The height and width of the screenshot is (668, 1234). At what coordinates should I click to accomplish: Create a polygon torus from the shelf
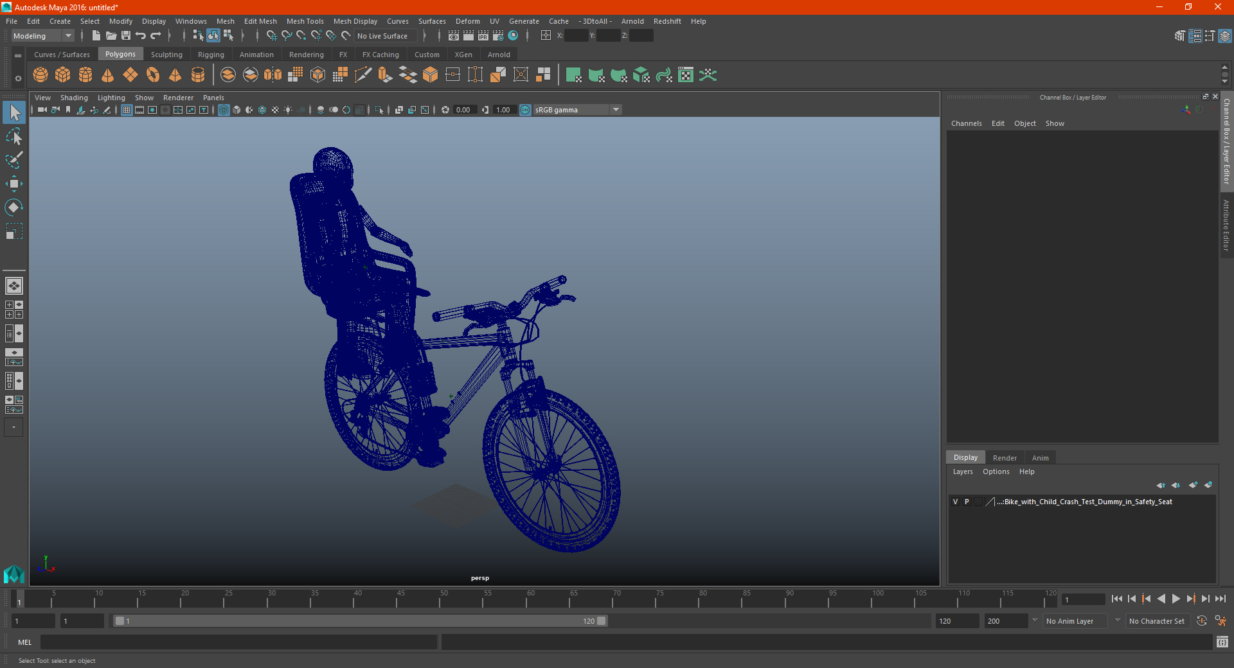(x=153, y=75)
